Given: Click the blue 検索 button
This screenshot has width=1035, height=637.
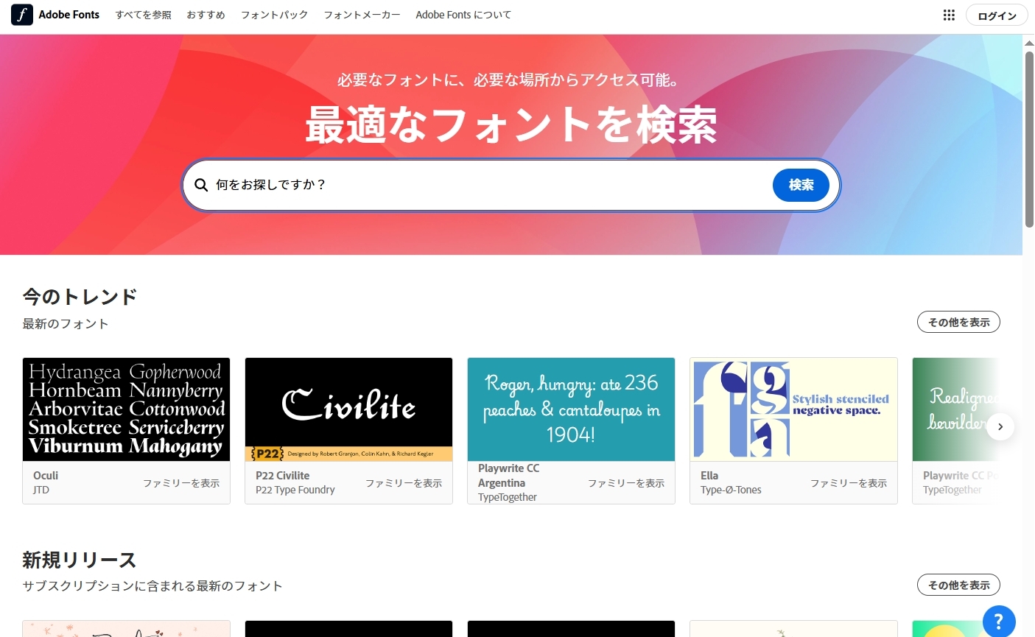Looking at the screenshot, I should 801,185.
